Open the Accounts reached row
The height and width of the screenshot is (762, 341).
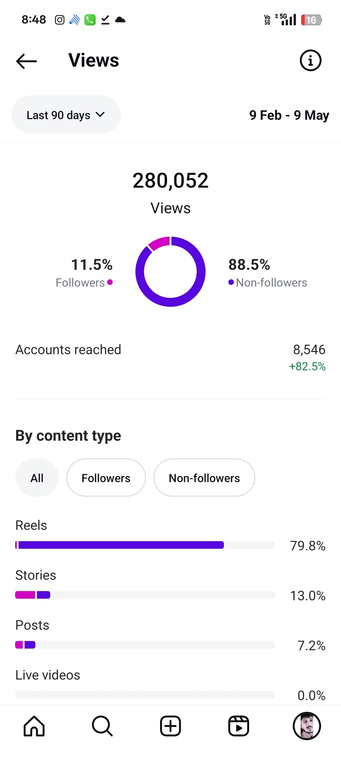tap(170, 357)
